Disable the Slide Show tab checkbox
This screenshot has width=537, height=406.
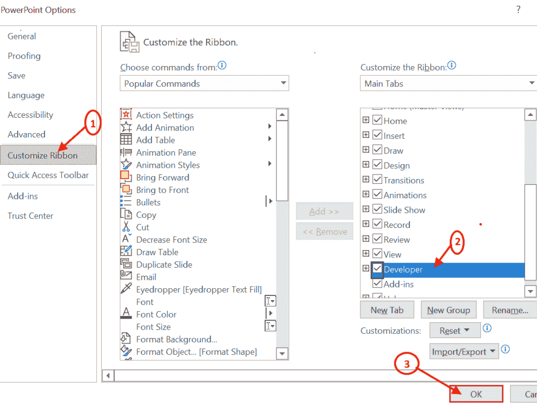pos(377,210)
